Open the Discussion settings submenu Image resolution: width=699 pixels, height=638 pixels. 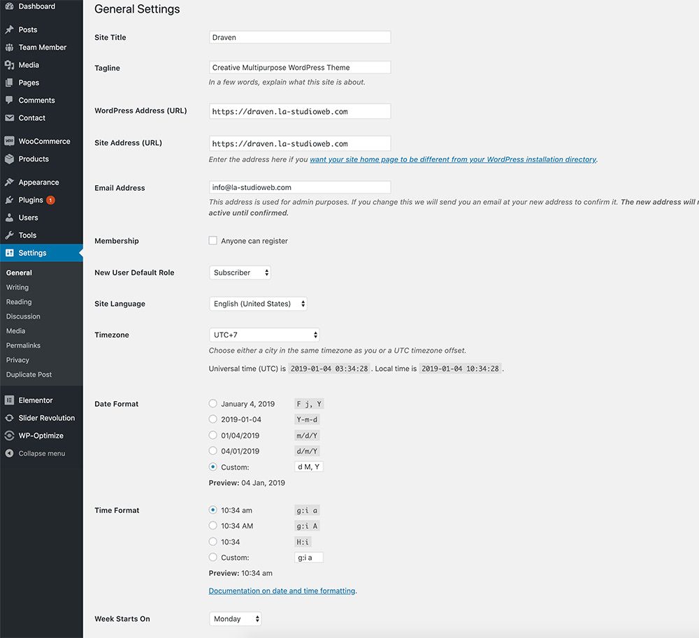pos(23,317)
